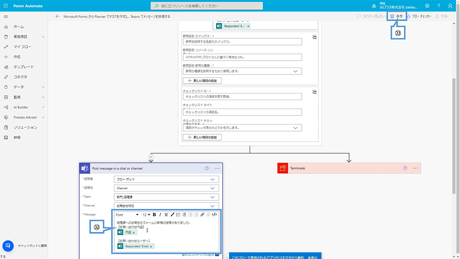The width and height of the screenshot is (460, 259).
Task: Expand the Process Advisor navigation section
Action: pos(43,117)
